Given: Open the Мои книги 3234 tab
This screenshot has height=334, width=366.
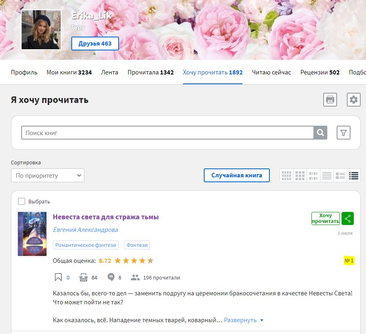Looking at the screenshot, I should click(69, 72).
